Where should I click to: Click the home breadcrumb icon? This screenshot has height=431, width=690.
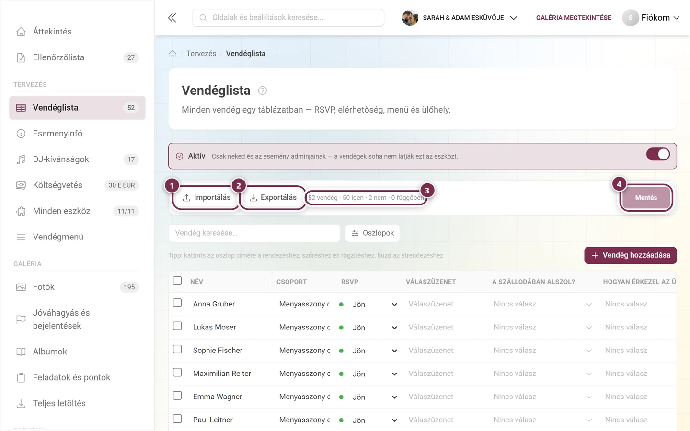[x=172, y=54]
